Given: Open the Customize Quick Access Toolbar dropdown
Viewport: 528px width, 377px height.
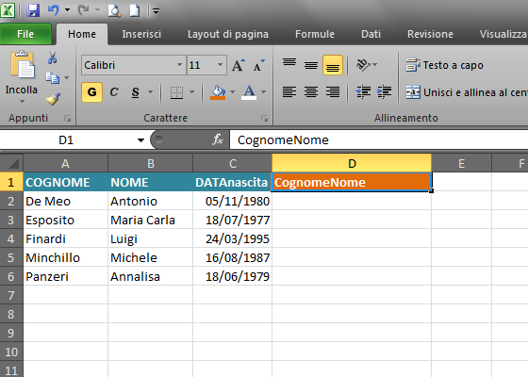Looking at the screenshot, I should 156,11.
